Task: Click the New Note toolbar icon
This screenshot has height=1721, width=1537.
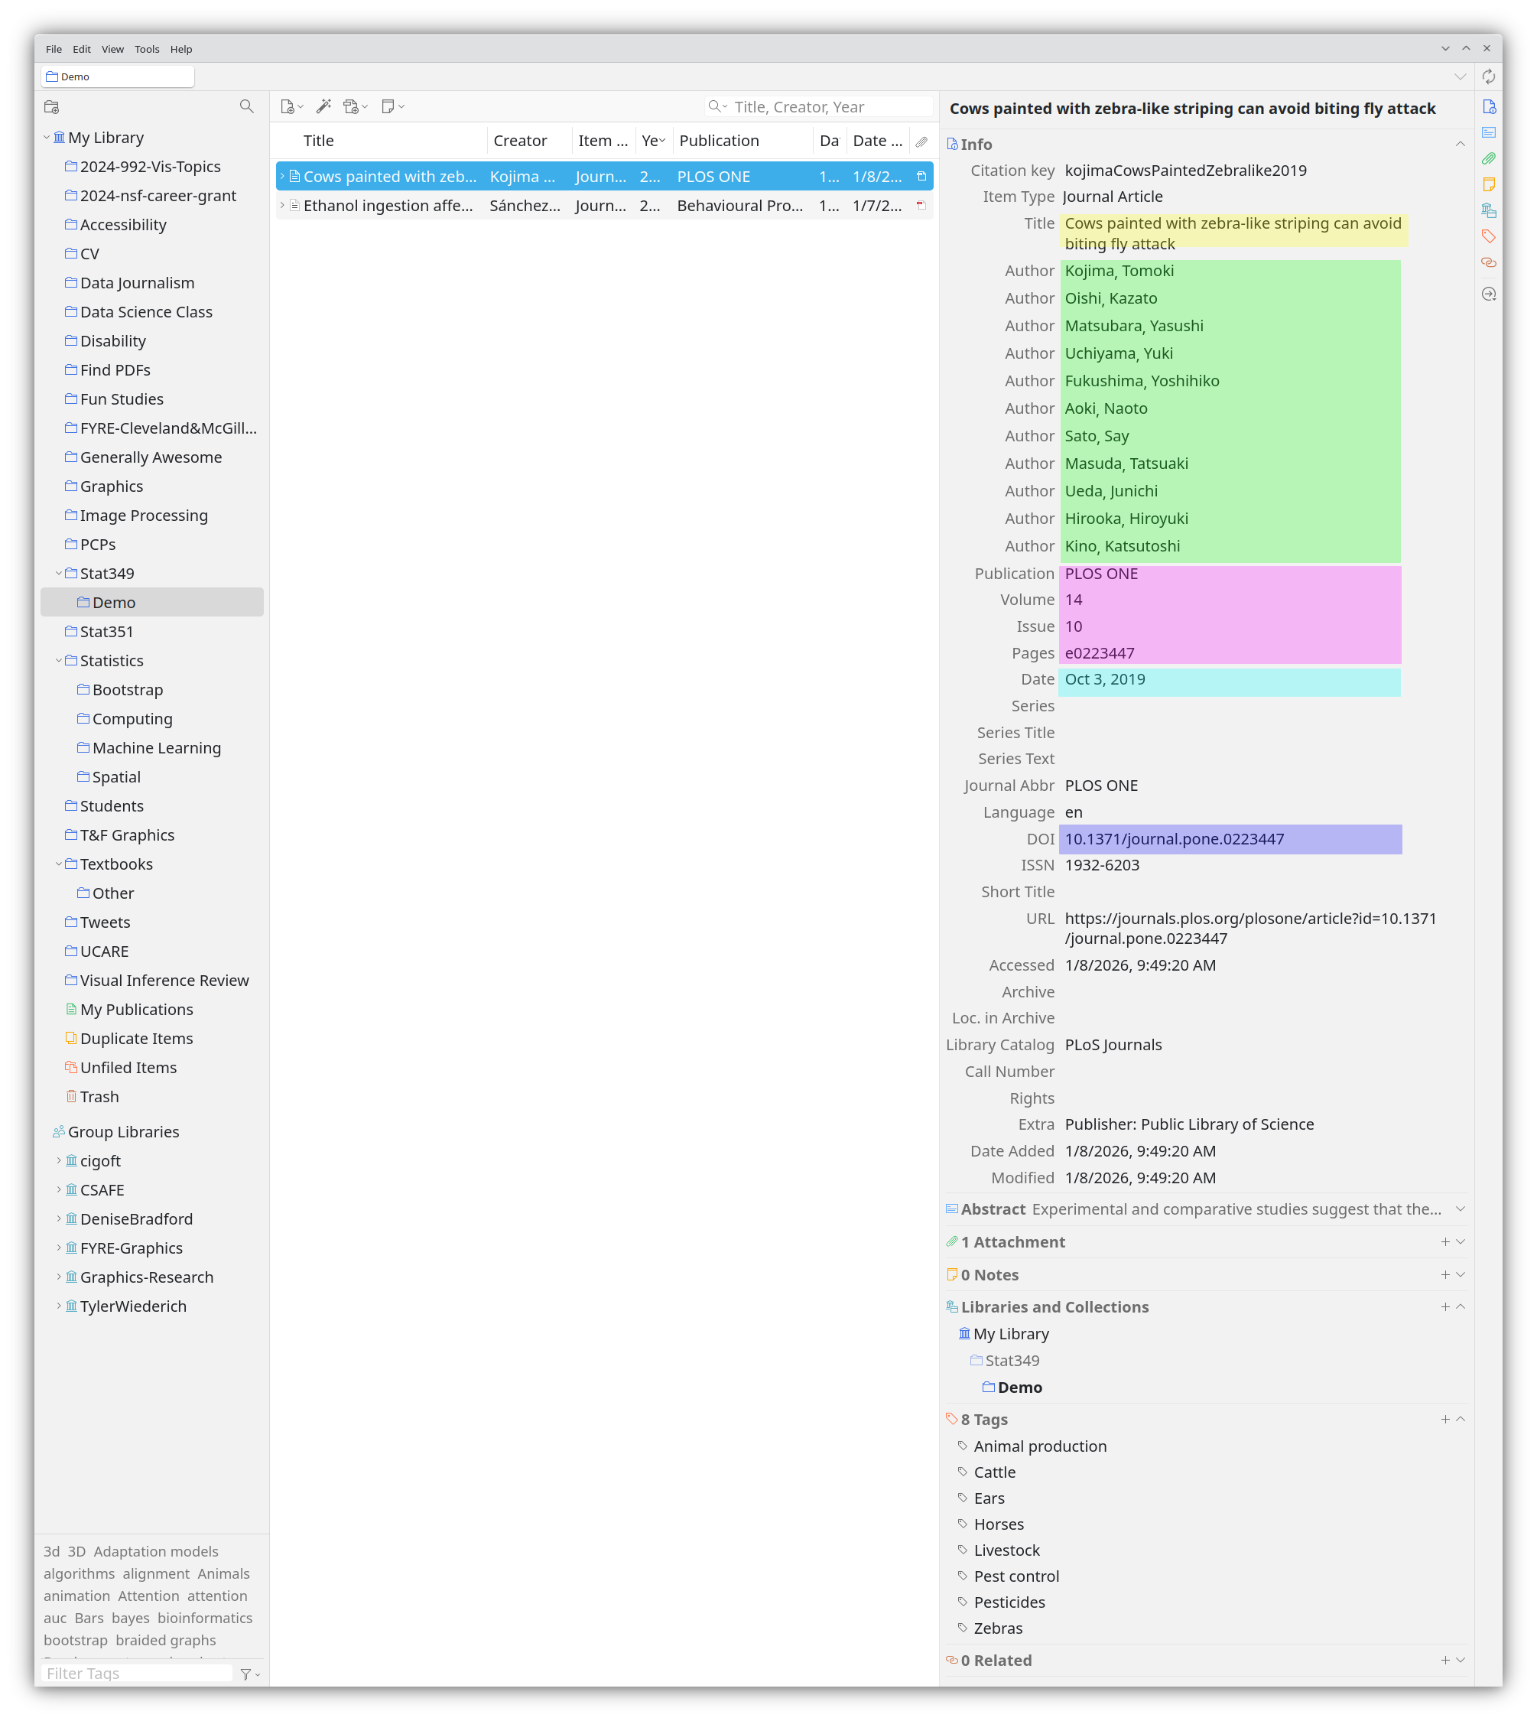Action: coord(388,106)
